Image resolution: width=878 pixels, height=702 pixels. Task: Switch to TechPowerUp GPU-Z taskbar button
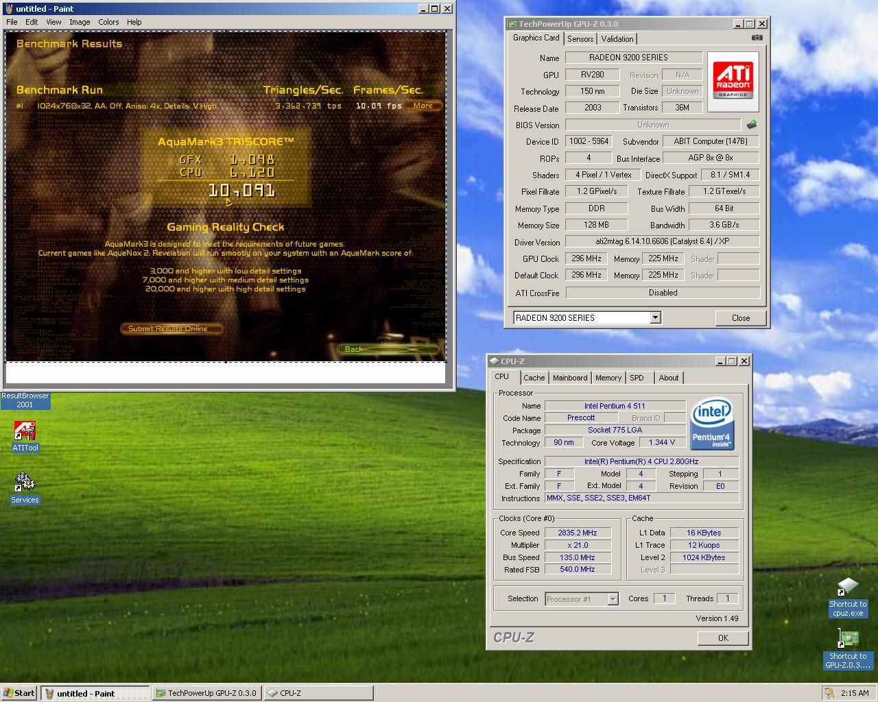[x=206, y=693]
